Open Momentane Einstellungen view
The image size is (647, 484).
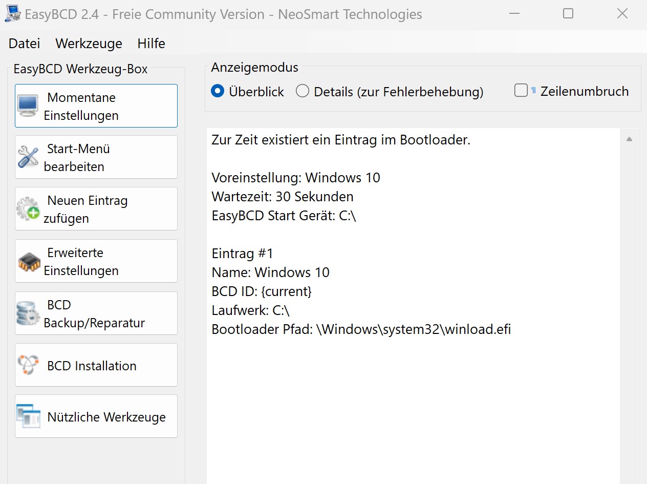tap(96, 106)
